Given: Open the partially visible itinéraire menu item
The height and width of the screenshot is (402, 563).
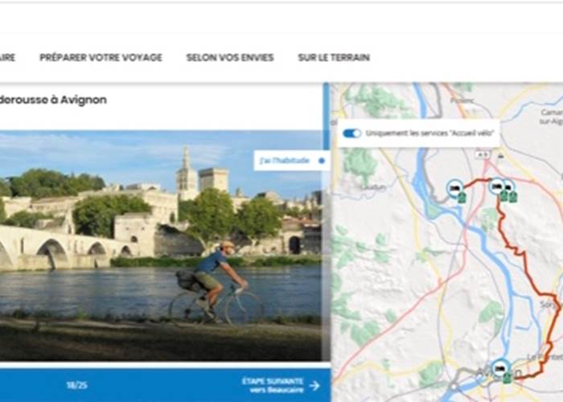Looking at the screenshot, I should coord(7,58).
